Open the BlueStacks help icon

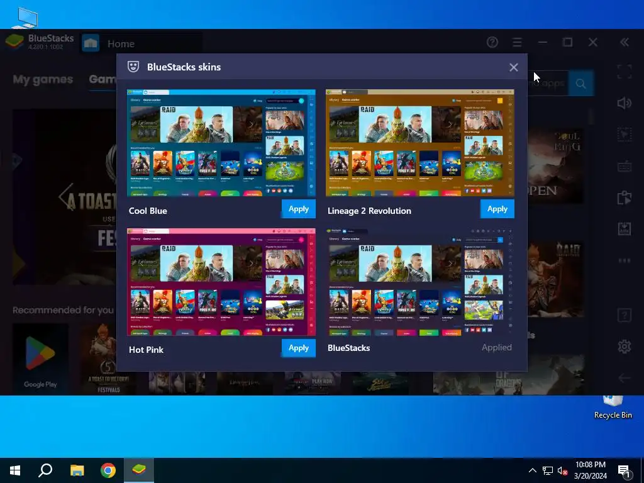(492, 42)
